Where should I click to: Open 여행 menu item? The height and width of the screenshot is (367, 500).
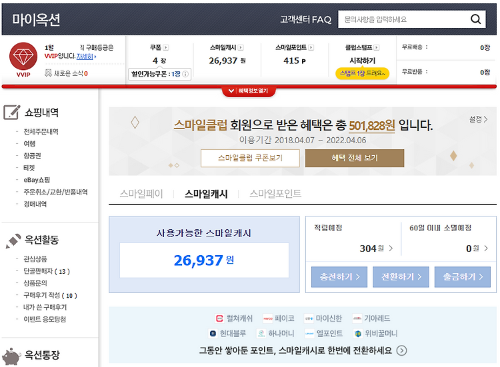pos(29,144)
